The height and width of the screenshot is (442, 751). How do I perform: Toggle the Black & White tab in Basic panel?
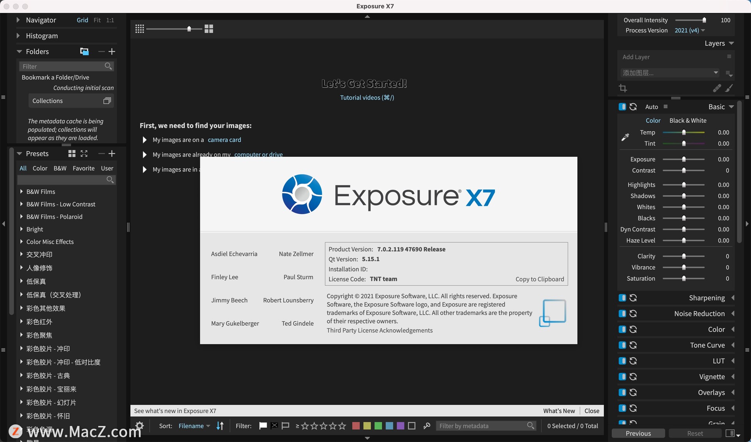click(688, 120)
